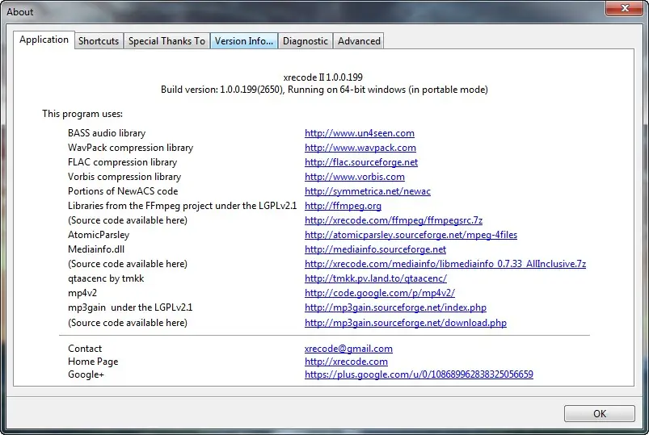Click the 'WavPack compression library' label
The height and width of the screenshot is (435, 649).
pos(130,148)
